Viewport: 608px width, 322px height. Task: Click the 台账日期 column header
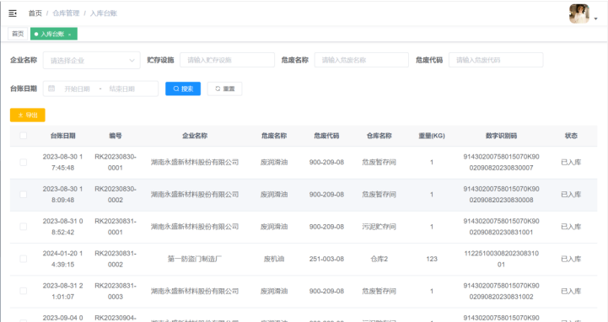click(x=62, y=136)
